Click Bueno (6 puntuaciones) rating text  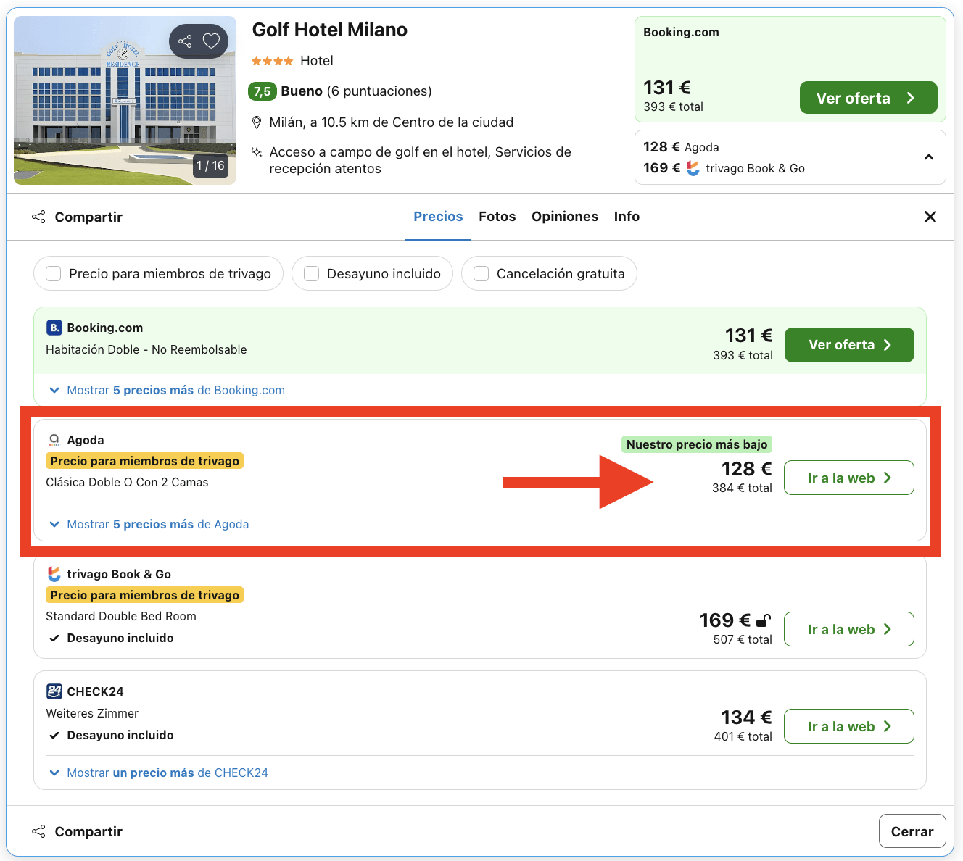[x=356, y=91]
